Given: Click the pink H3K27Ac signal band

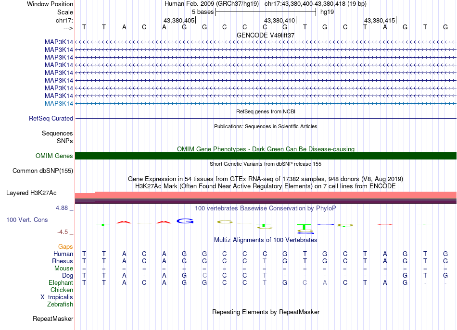Looking at the screenshot, I should coord(266,195).
